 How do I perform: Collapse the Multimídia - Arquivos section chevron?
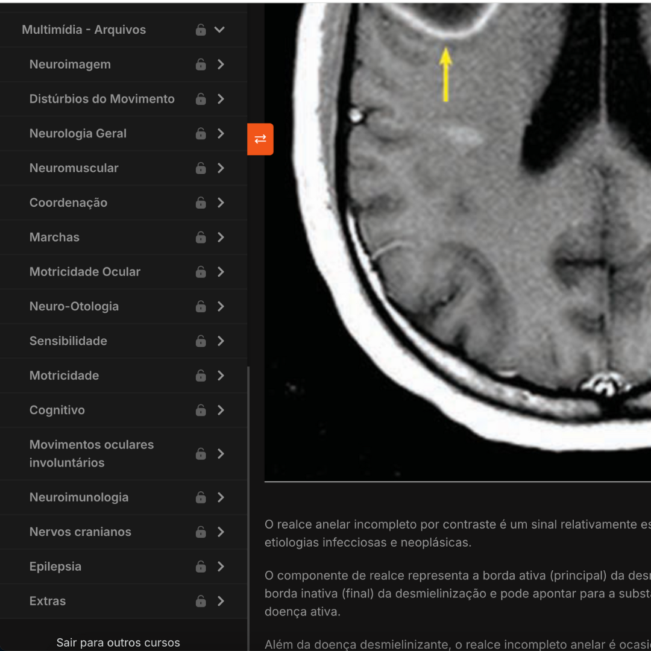pos(219,30)
